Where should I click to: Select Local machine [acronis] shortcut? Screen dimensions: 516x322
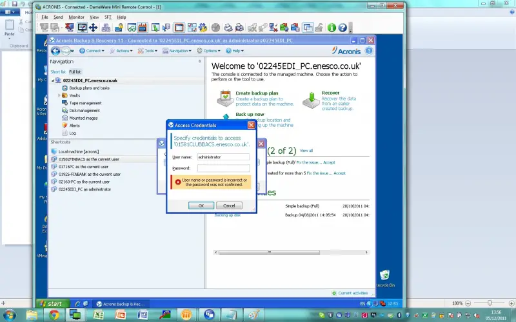tap(78, 152)
